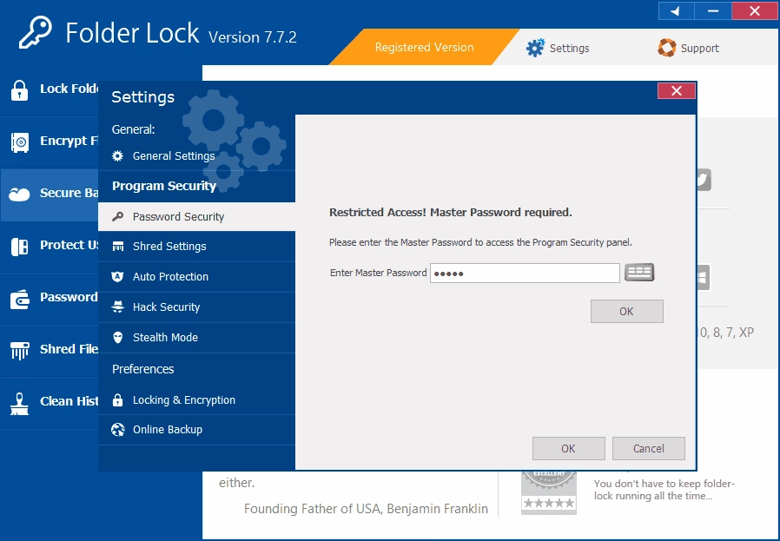Click the Shred Settings shredder icon
This screenshot has height=541, width=780.
tap(118, 246)
